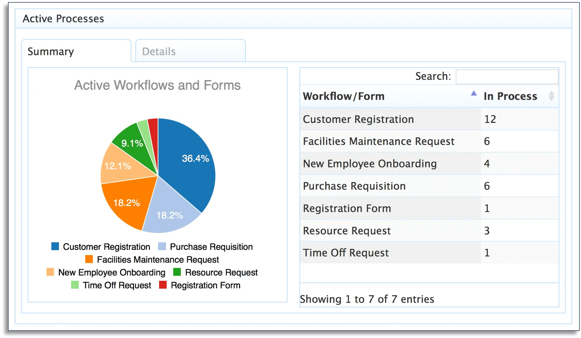Click the Resource Request legend label

point(221,272)
